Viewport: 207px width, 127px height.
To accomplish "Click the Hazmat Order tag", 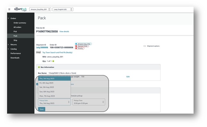I will [82, 46].
